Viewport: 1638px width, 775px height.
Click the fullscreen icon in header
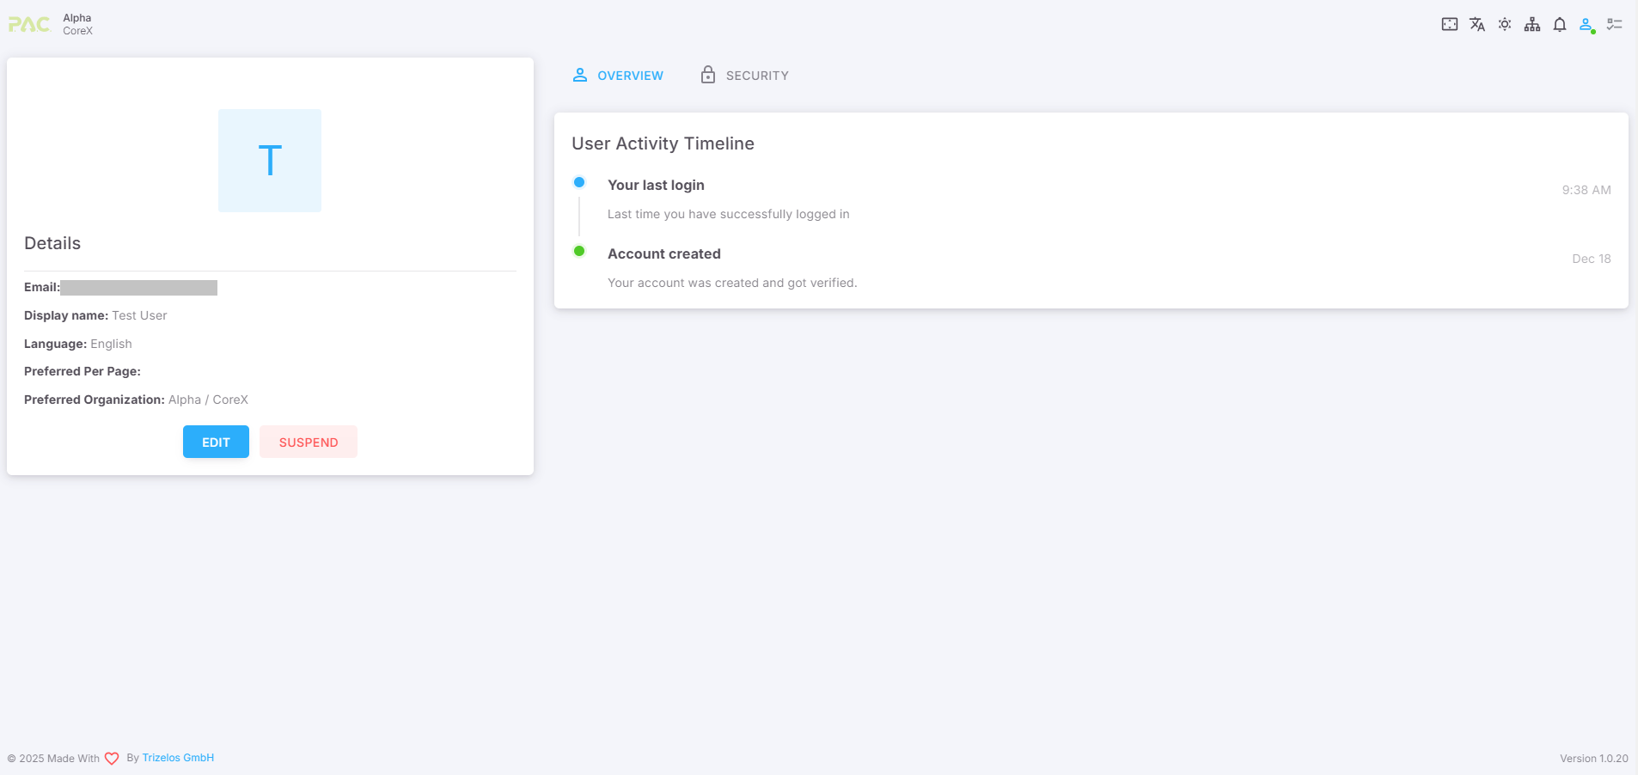click(x=1449, y=24)
